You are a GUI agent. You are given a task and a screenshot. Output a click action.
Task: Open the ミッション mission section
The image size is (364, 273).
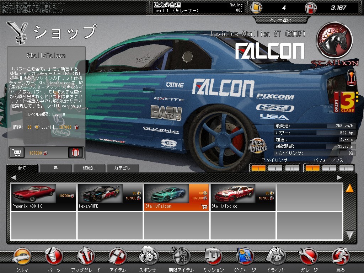click(x=213, y=257)
